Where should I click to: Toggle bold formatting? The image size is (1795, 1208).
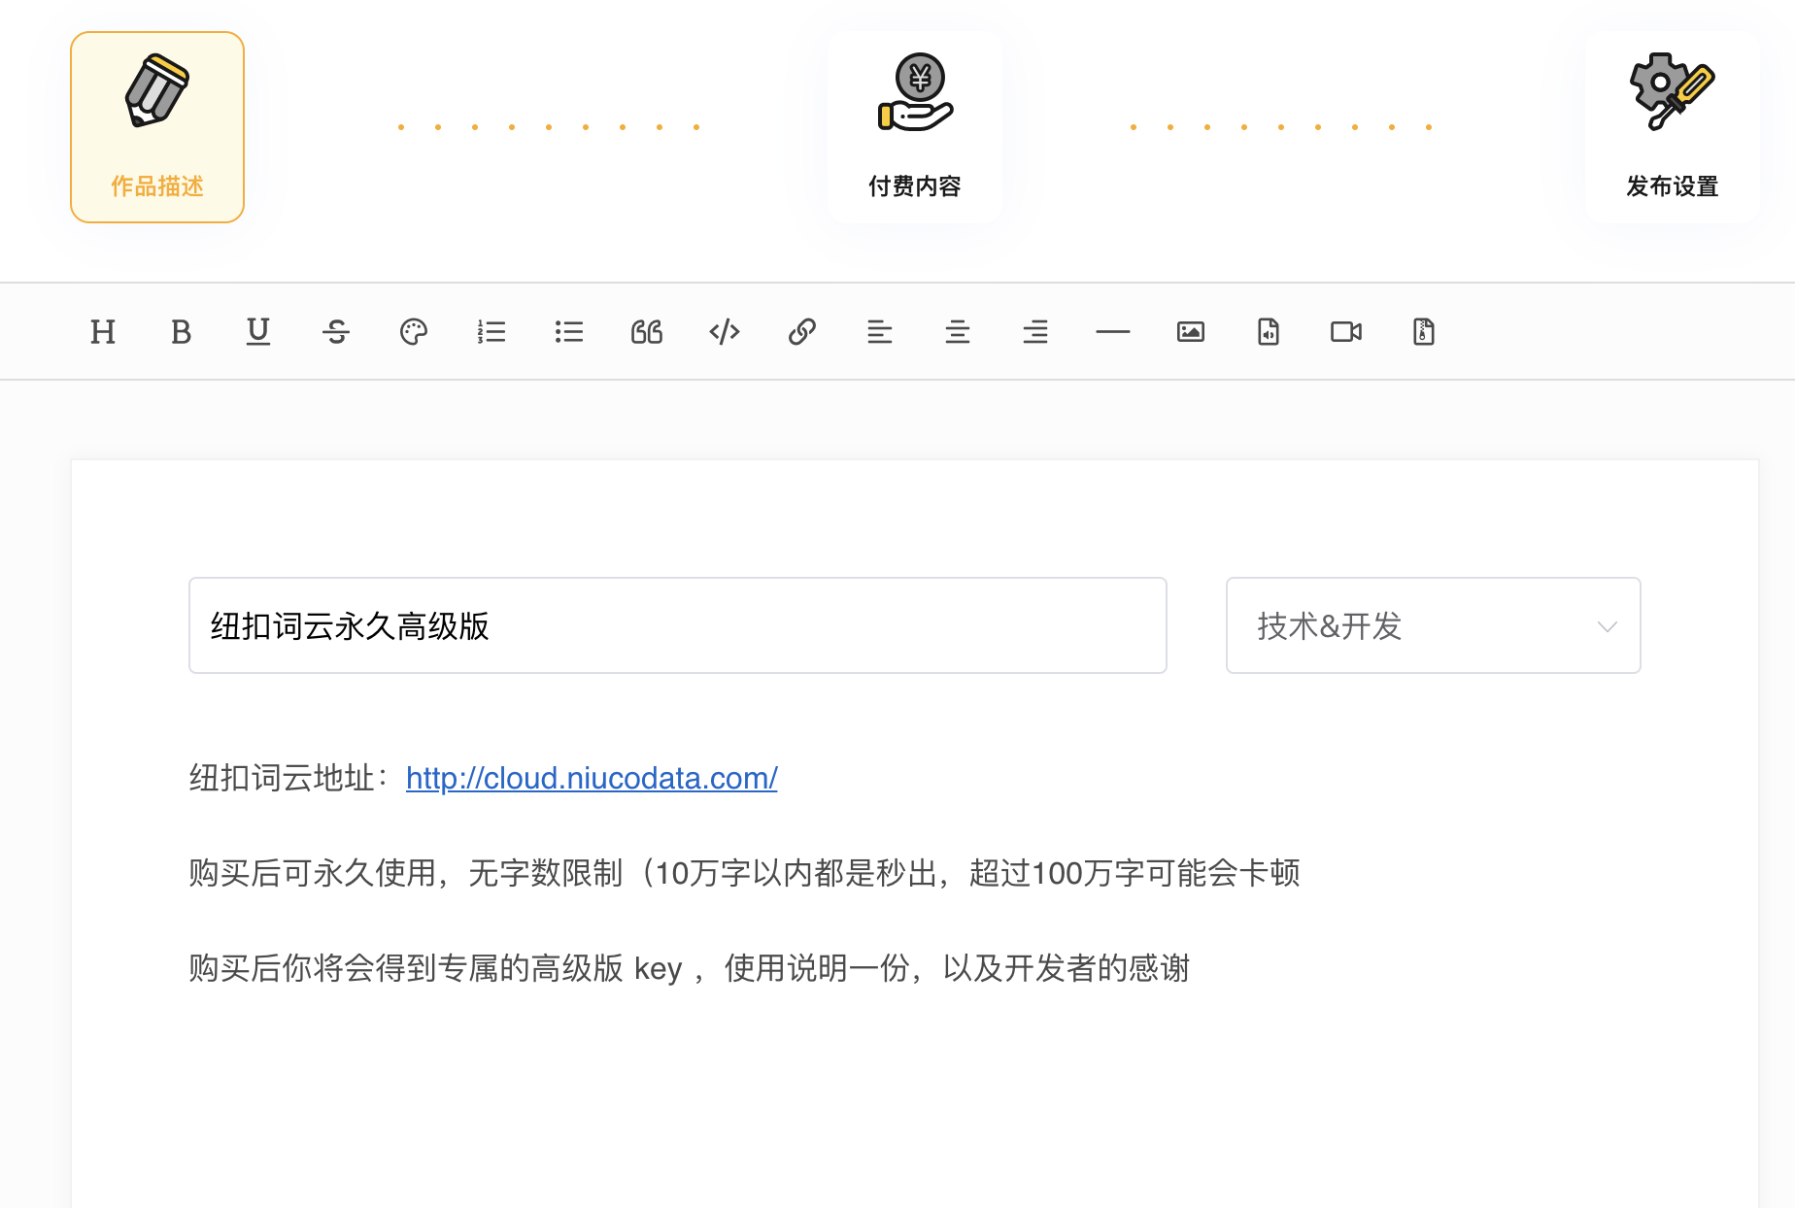[x=181, y=332]
